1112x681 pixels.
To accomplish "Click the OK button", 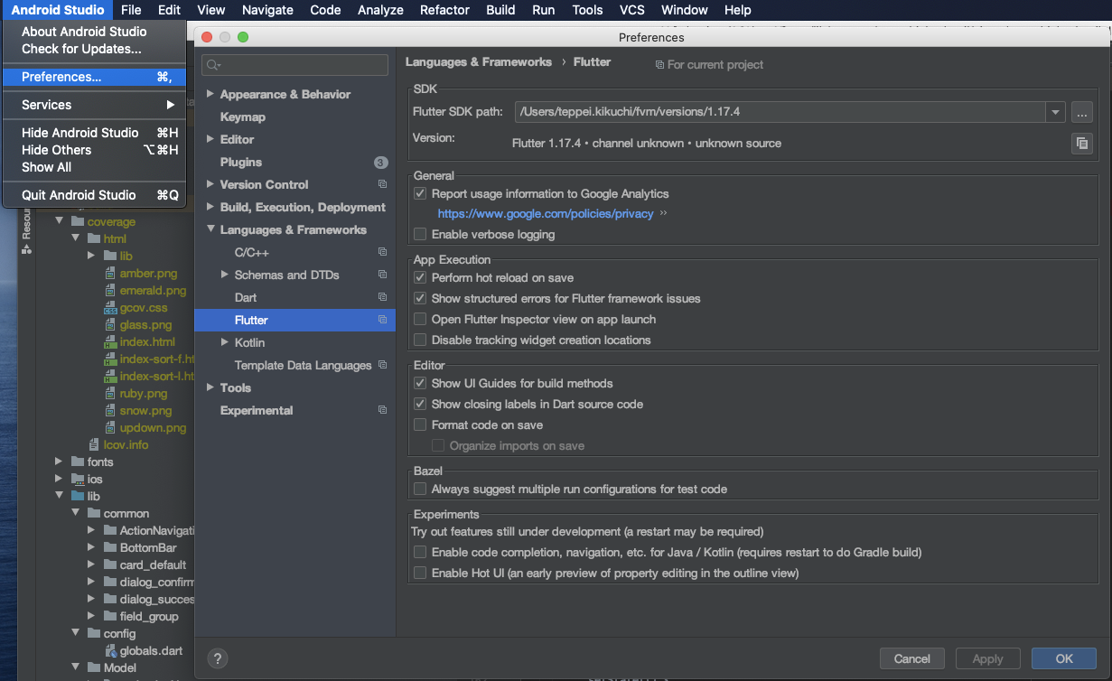I will (x=1064, y=658).
